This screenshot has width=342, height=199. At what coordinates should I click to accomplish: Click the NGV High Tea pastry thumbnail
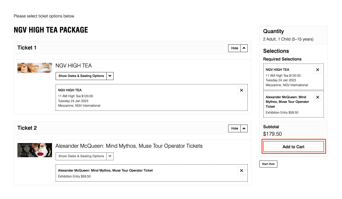(x=35, y=68)
